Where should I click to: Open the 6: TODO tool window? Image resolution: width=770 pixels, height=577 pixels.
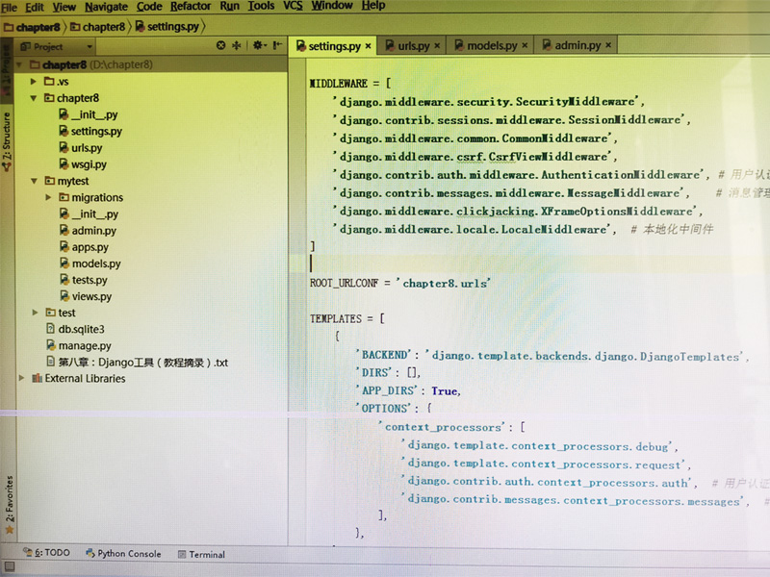[x=46, y=553]
